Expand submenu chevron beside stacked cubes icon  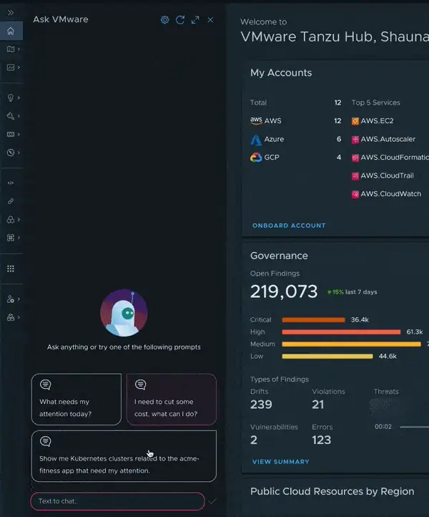(19, 317)
